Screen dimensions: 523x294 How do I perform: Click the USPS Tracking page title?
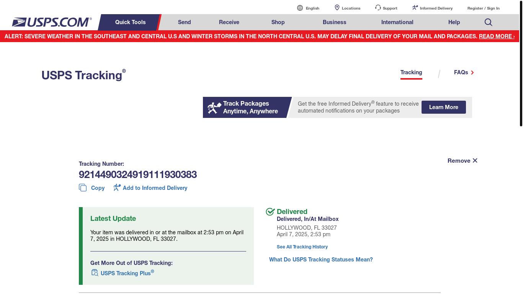coord(83,75)
